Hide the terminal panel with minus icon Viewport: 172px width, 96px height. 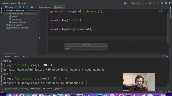coord(167,56)
